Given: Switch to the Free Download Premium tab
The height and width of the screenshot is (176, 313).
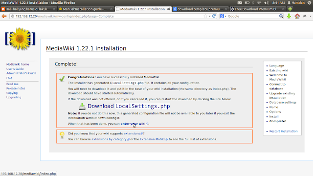Looking at the screenshot, I should [x=257, y=9].
